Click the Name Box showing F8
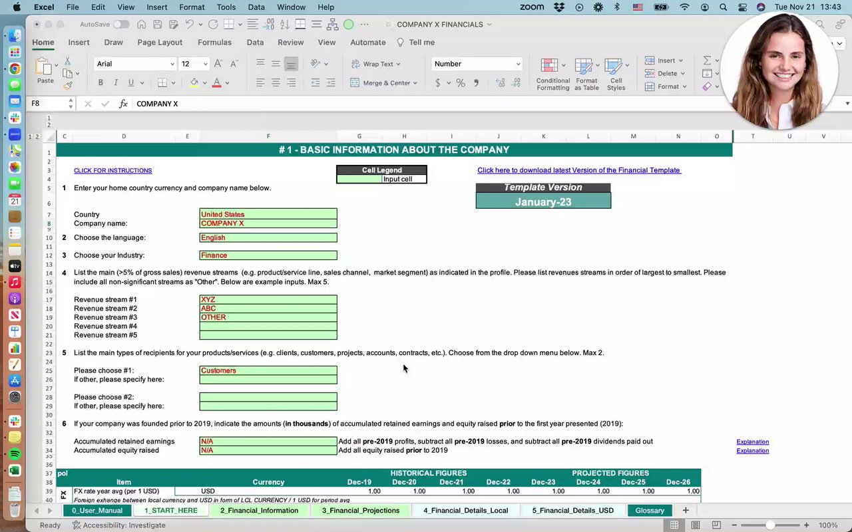Viewport: 852px width, 532px height. point(51,104)
